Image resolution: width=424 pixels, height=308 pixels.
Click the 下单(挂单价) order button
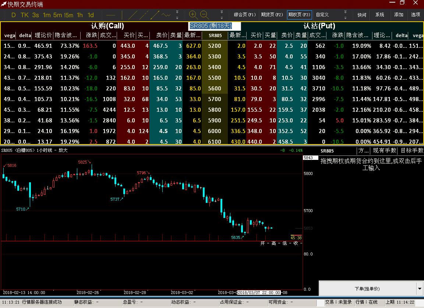pyautogui.click(x=367, y=289)
